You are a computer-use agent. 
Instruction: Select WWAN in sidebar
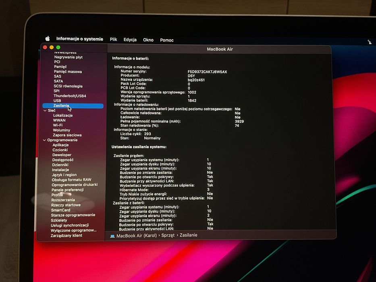click(x=59, y=120)
